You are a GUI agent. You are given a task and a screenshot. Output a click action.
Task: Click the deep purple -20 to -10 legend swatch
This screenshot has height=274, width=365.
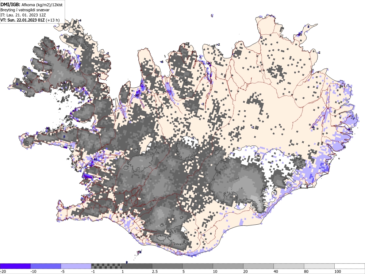(x=15, y=266)
